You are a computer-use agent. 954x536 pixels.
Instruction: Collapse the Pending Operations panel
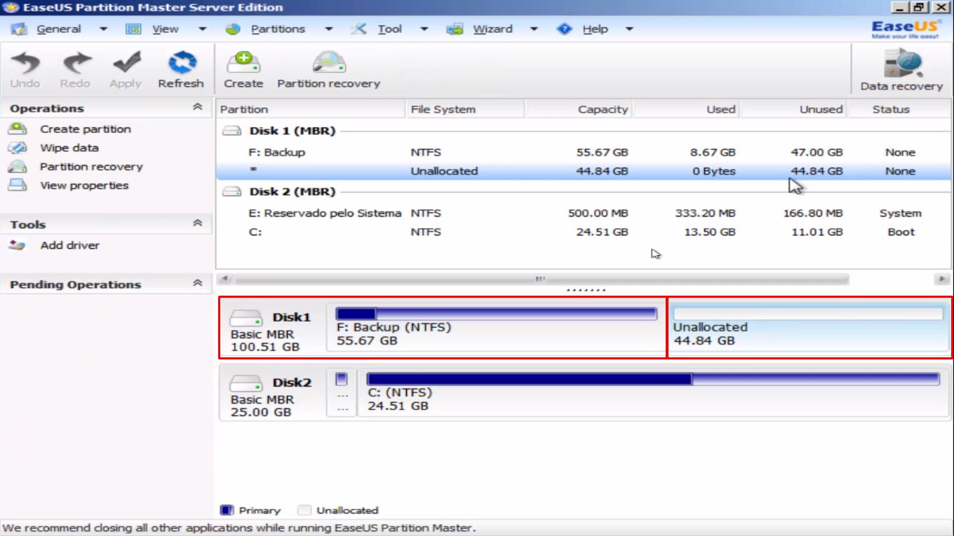pos(197,284)
